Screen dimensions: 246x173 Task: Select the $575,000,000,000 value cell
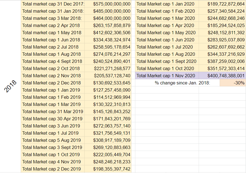(x=108, y=4)
